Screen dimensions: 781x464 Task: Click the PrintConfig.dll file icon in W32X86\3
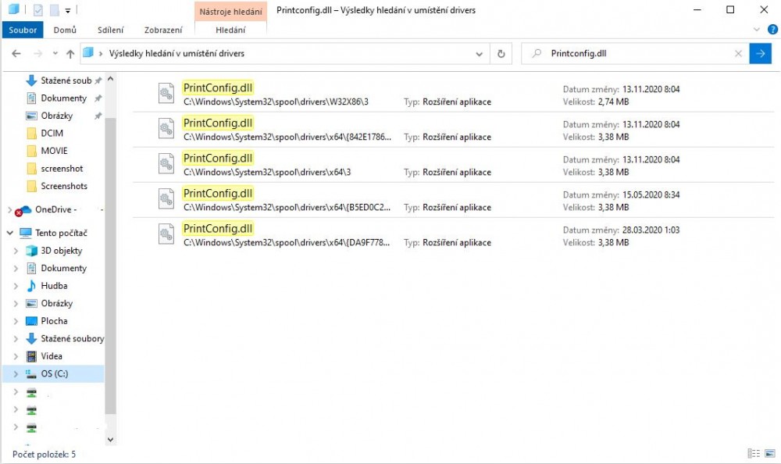(x=166, y=93)
